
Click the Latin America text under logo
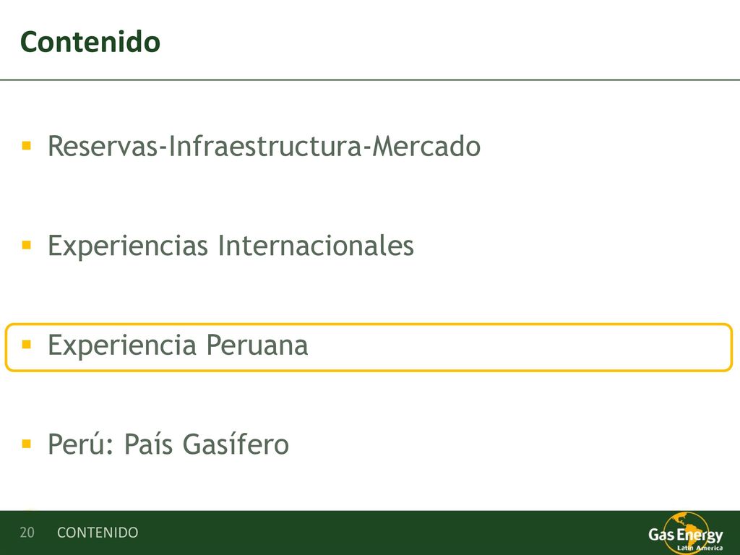point(700,548)
